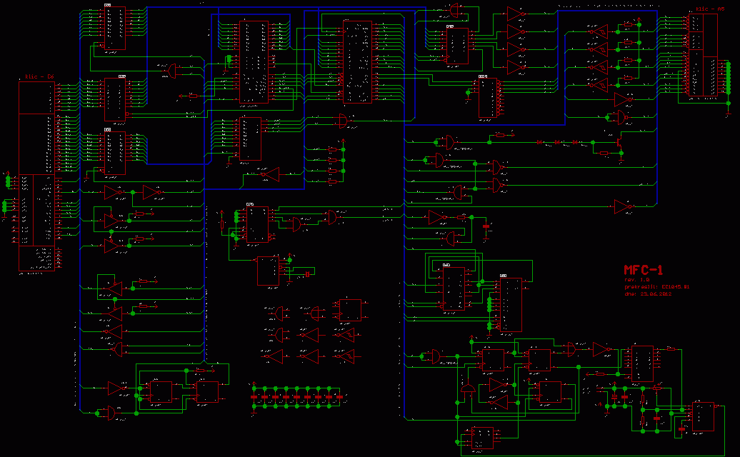Click the tall left edge connector block
Viewport: 740px width, 457px height.
[x=36, y=176]
